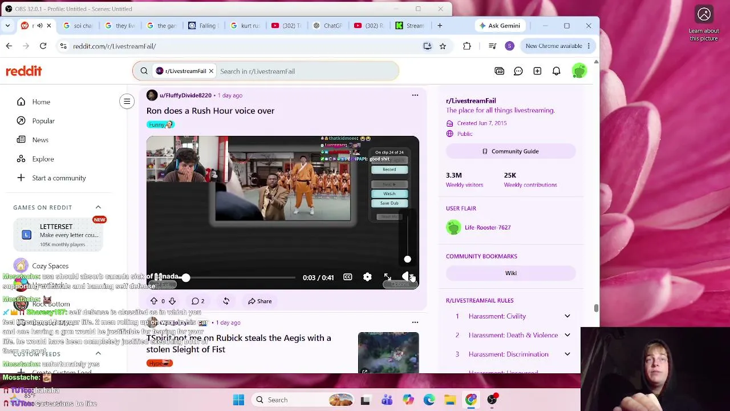Switch to OBS Studio from taskbar

tap(492, 400)
